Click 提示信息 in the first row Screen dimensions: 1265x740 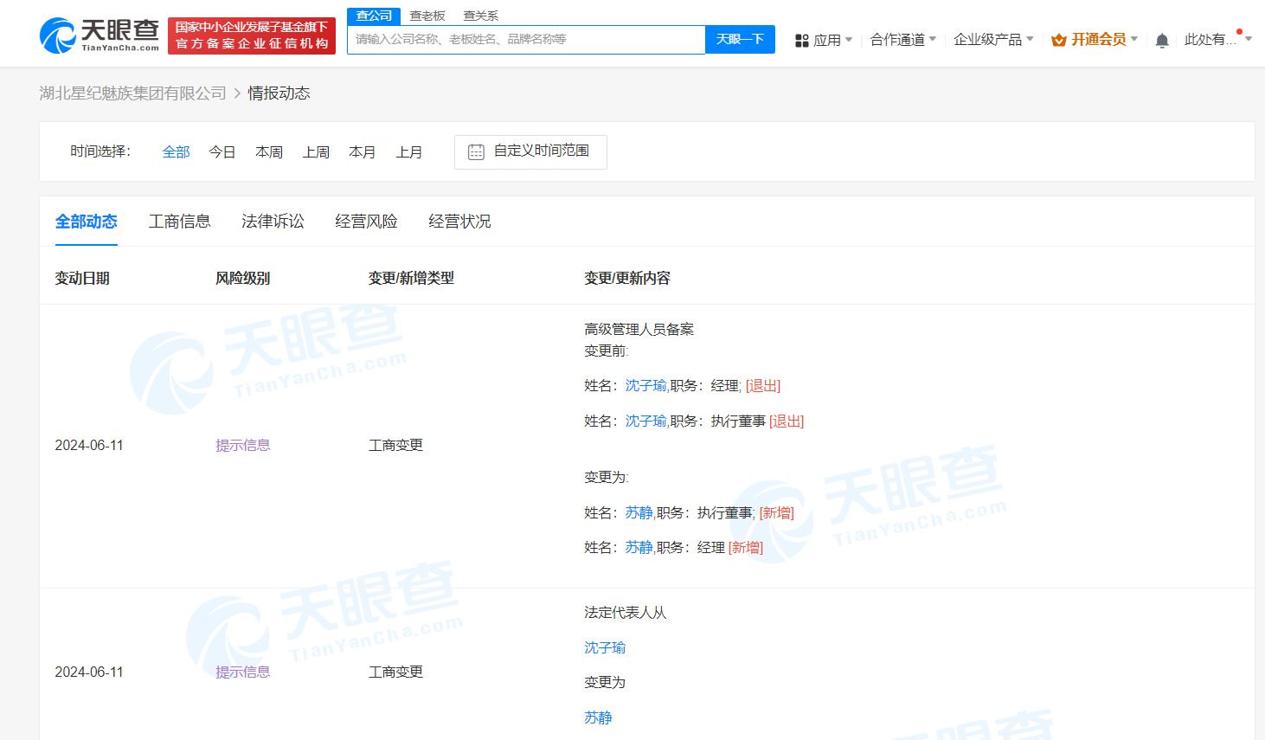coord(243,445)
